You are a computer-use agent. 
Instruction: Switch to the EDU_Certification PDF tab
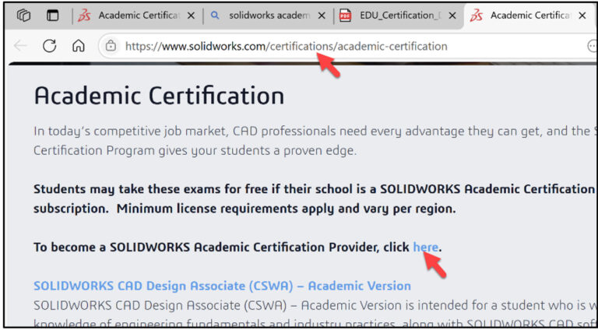pos(398,16)
